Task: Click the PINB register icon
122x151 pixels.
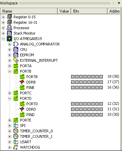Action: [22, 88]
